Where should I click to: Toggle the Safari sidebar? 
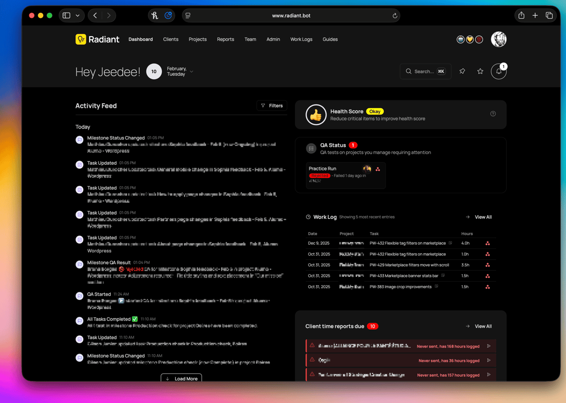67,16
